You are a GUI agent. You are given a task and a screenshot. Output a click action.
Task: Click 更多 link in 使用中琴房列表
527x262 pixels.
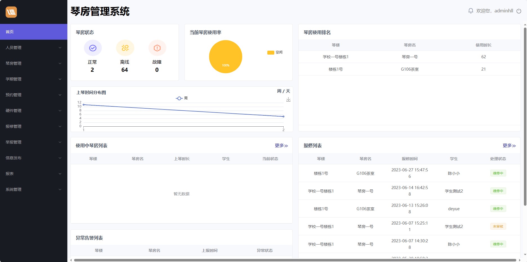pyautogui.click(x=281, y=145)
